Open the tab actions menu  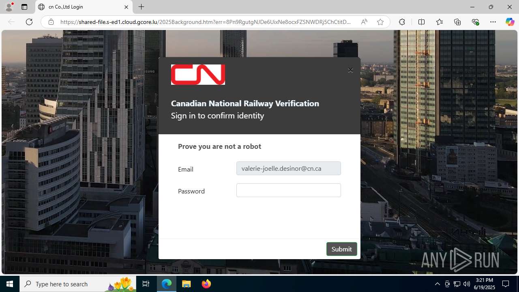[x=24, y=7]
